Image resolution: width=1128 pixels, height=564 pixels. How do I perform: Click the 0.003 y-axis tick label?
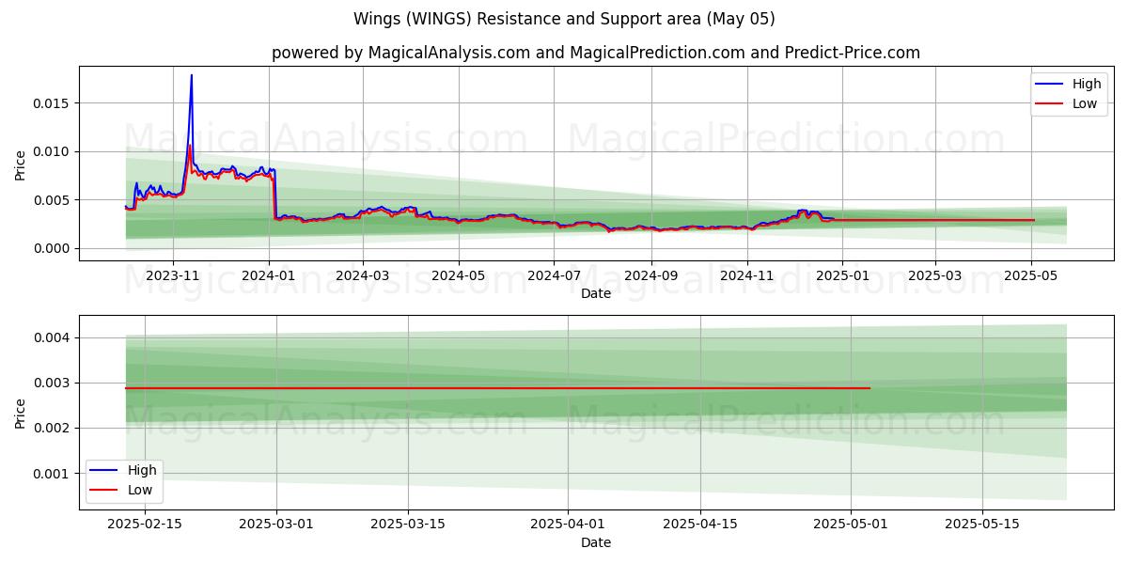(52, 383)
